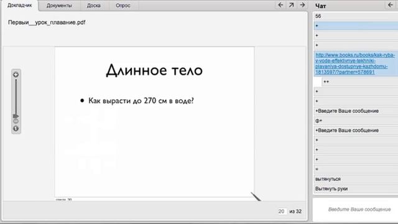Go to previous slide with left arrow
This screenshot has width=398, height=224.
tap(280, 5)
